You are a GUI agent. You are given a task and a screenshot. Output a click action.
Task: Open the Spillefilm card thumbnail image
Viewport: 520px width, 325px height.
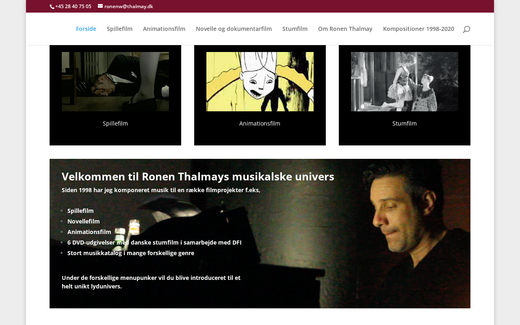115,82
